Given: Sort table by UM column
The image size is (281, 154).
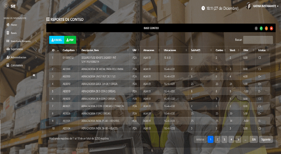Looking at the screenshot, I should point(135,50).
